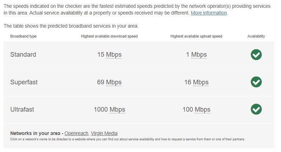Click Mbps abbreviation beside 15 download speed
Screen dimensions: 281x152
(114, 55)
